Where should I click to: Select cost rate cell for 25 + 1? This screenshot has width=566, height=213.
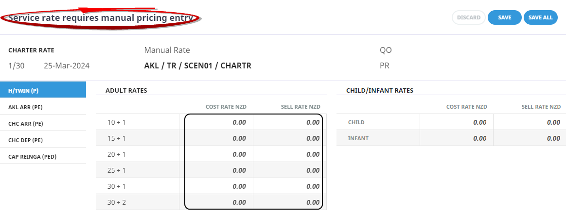pyautogui.click(x=217, y=170)
